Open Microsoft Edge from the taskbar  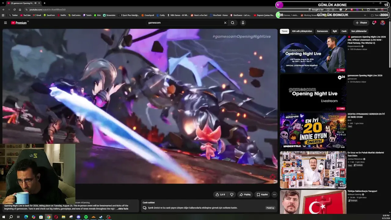[26, 217]
